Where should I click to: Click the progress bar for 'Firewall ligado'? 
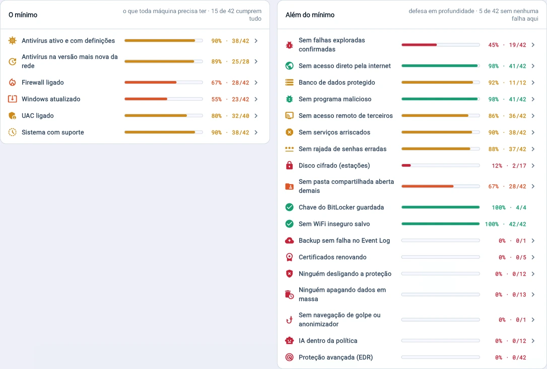click(x=164, y=83)
